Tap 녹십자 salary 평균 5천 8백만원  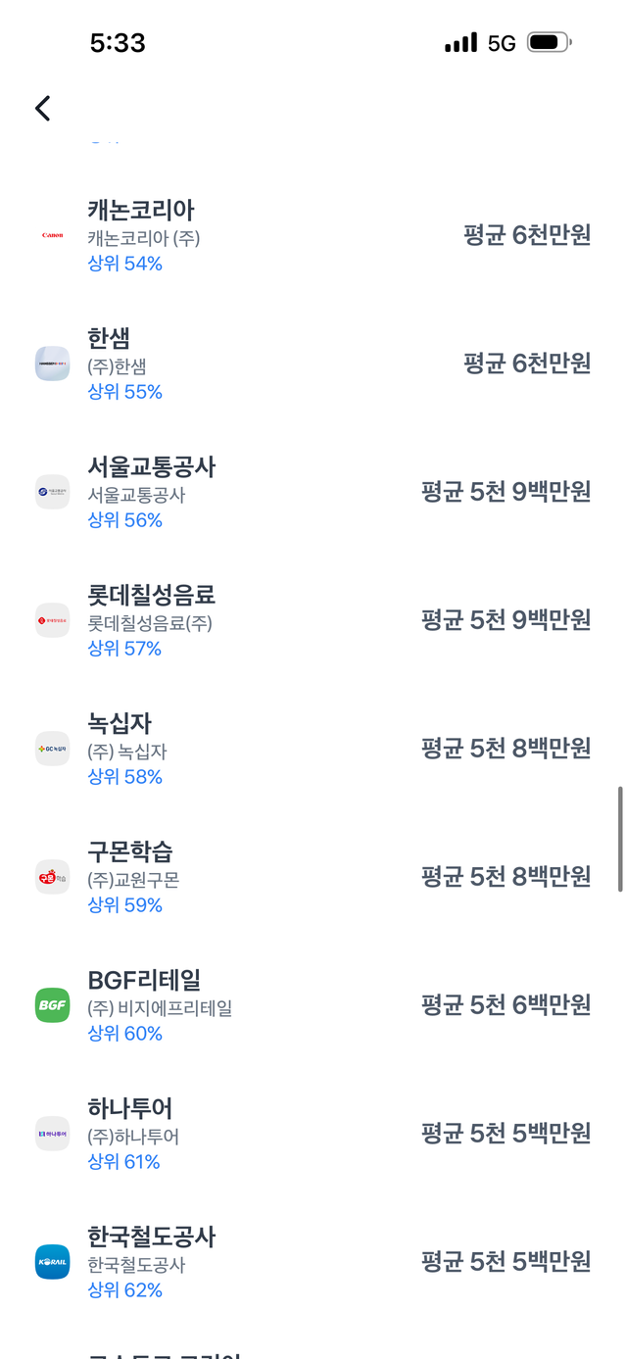tap(506, 749)
